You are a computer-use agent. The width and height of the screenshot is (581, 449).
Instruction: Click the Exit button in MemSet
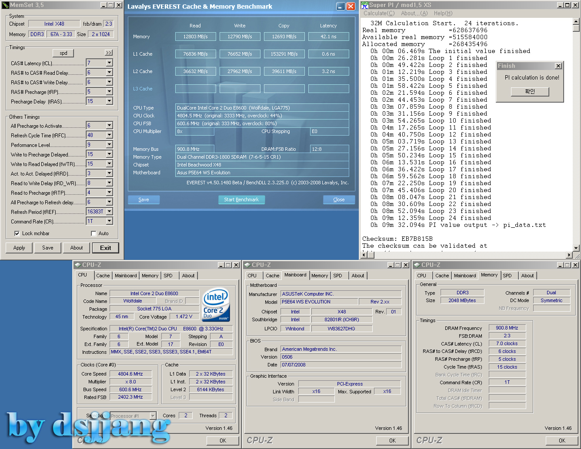(106, 248)
